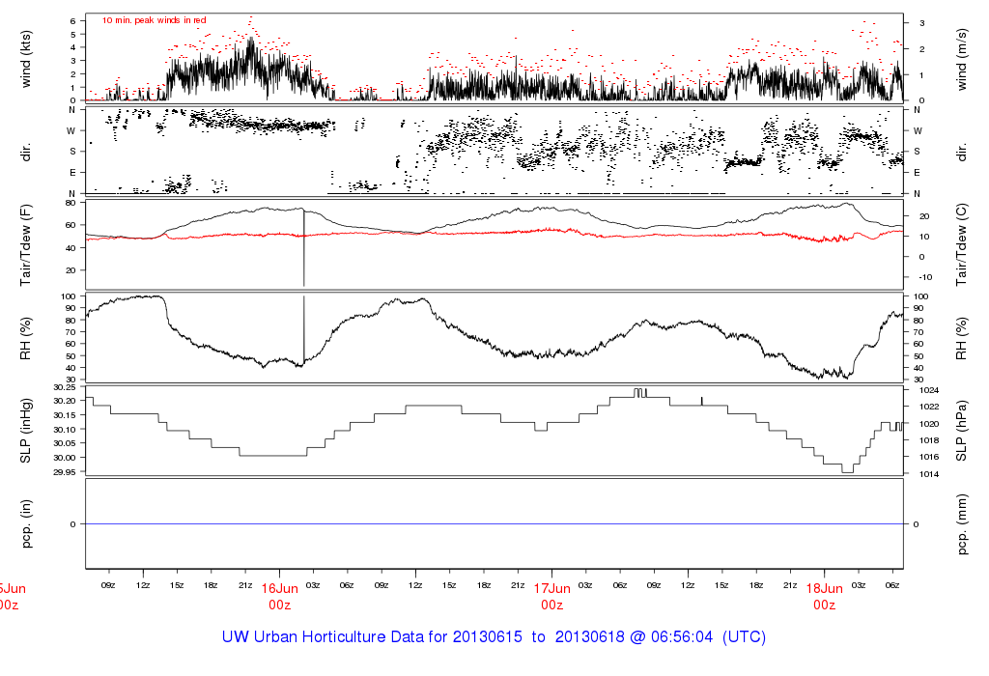The width and height of the screenshot is (989, 676).
Task: Click the 'Tair/Tdew (F)' left axis label
Action: tap(27, 241)
